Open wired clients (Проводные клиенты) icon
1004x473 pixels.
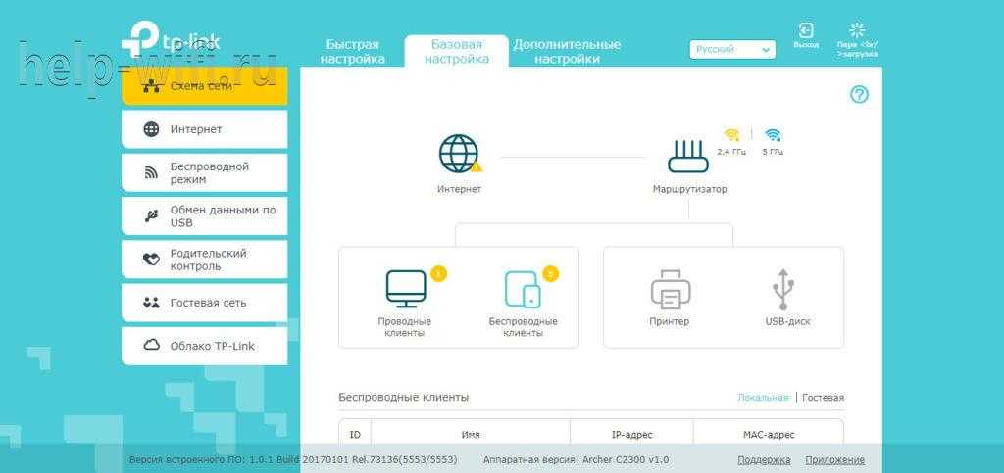405,289
